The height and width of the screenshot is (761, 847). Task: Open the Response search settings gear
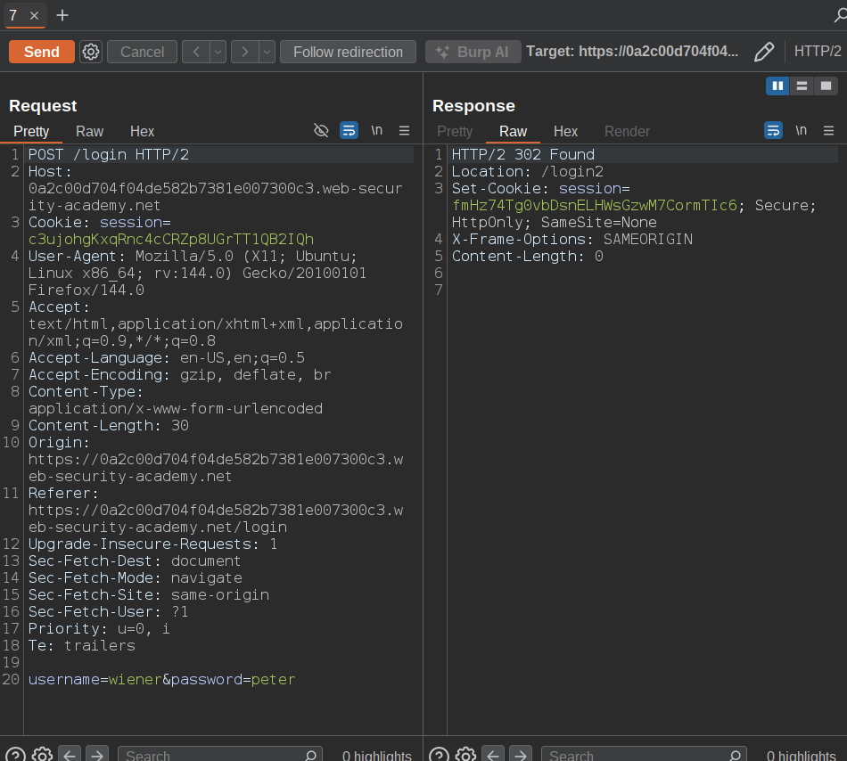tap(465, 755)
